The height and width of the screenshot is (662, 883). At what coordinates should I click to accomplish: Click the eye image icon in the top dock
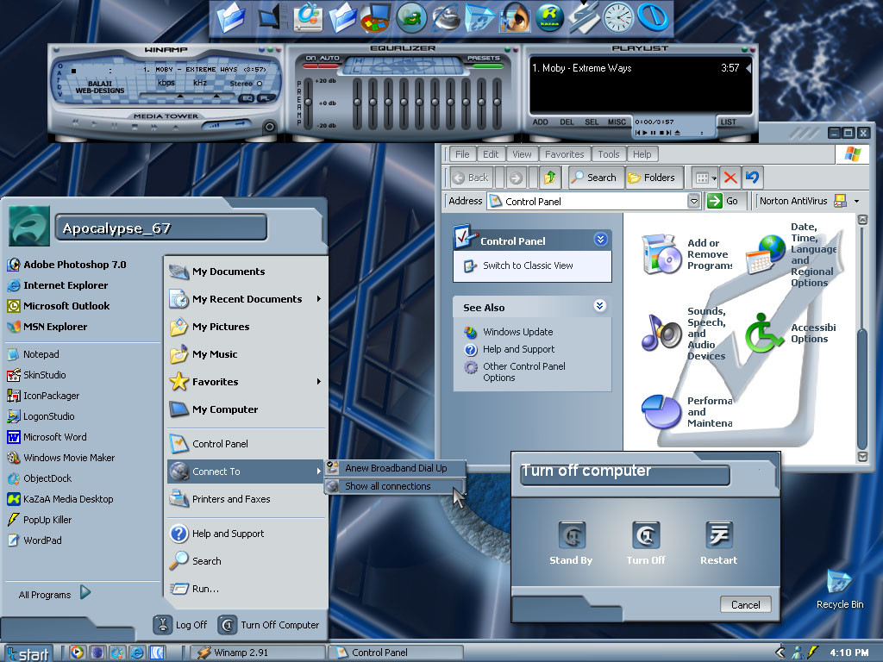click(x=515, y=18)
